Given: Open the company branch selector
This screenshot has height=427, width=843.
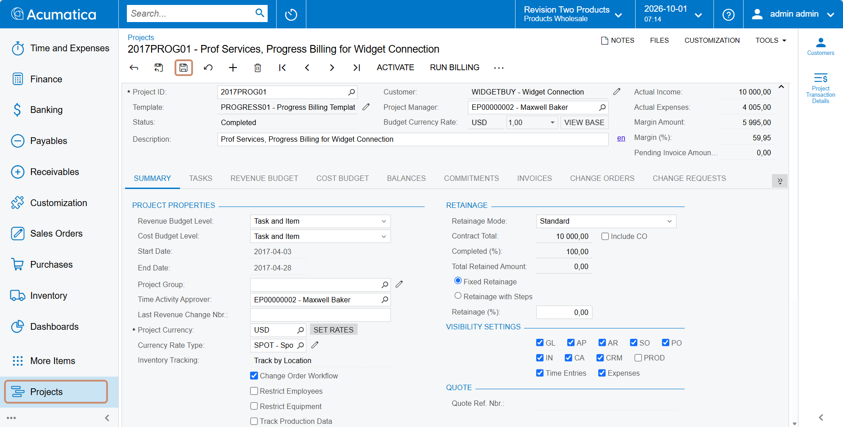Looking at the screenshot, I should click(573, 14).
